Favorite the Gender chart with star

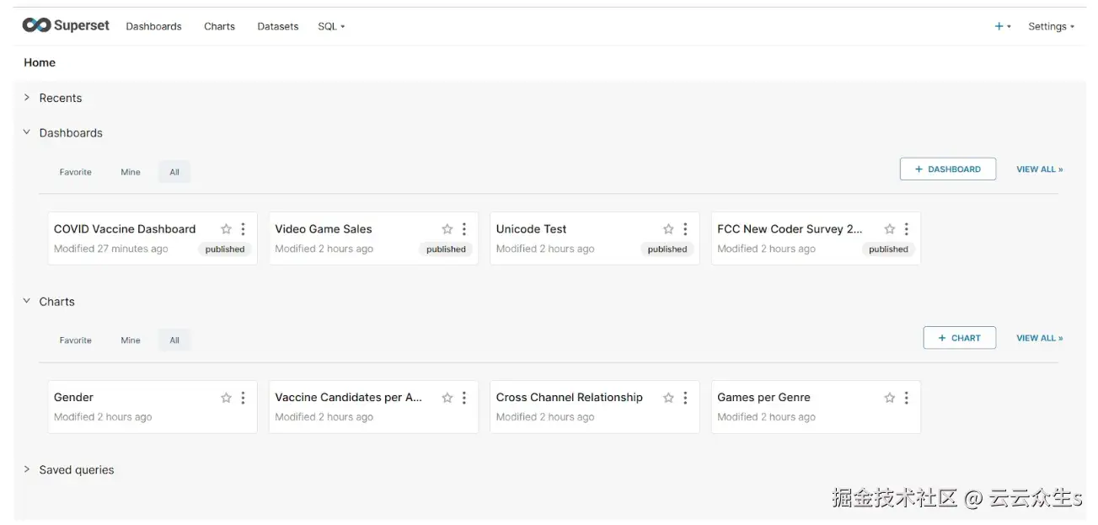click(226, 398)
